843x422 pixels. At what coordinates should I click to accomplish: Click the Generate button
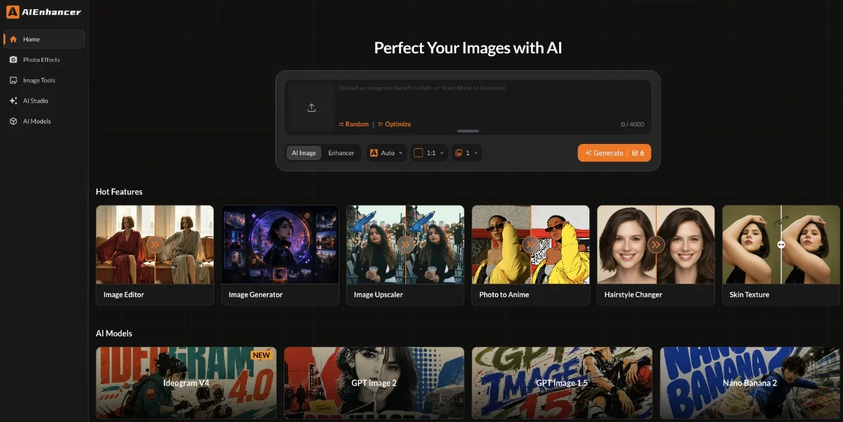[x=614, y=153]
